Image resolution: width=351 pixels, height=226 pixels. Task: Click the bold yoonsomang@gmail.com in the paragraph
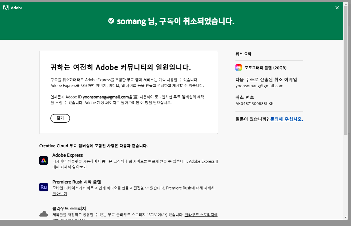(x=106, y=97)
